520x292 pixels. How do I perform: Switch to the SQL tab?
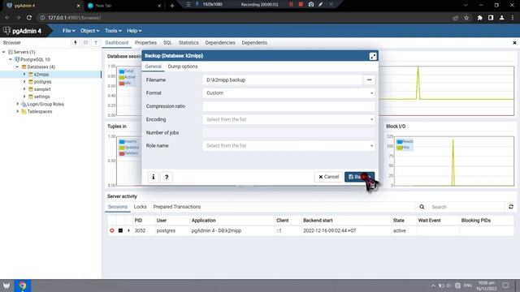click(167, 43)
